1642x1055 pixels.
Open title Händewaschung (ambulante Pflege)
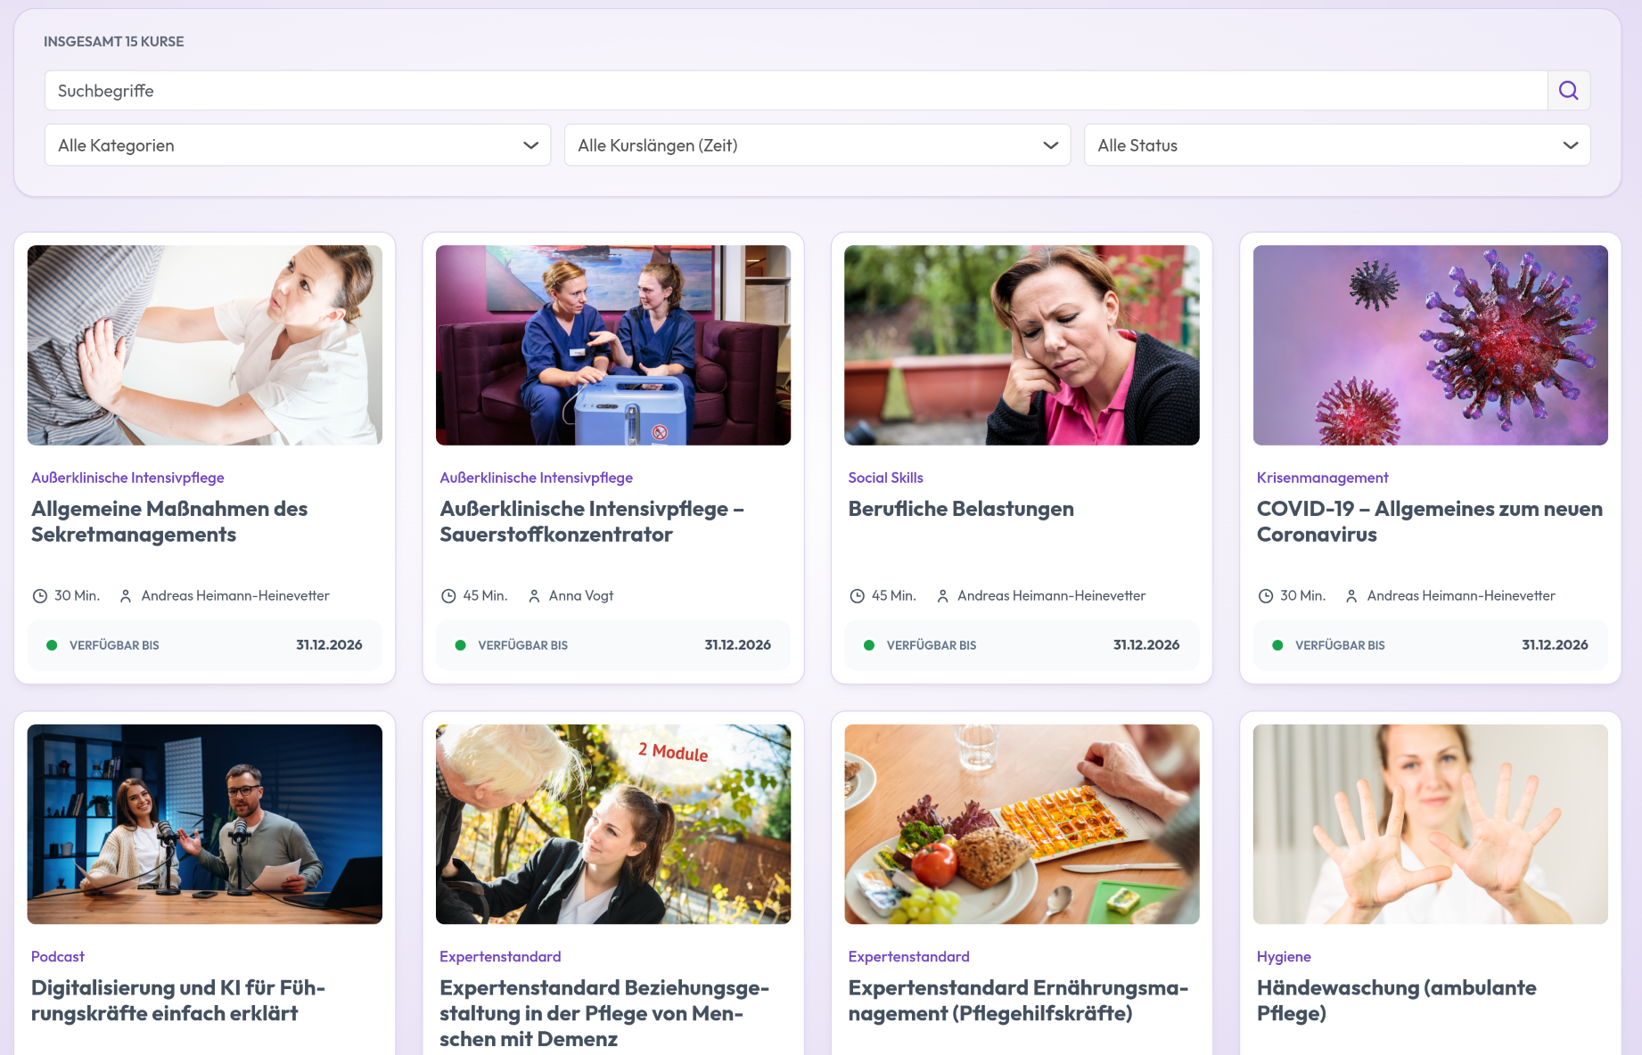(1397, 1001)
